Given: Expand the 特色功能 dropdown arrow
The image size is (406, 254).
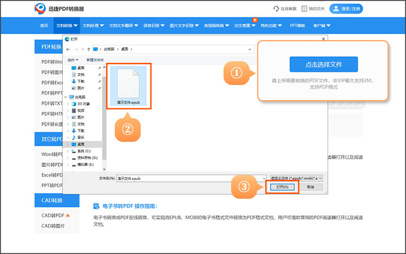Looking at the screenshot, I should click(280, 25).
